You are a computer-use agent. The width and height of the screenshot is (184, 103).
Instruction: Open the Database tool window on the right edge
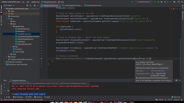[x=183, y=16]
